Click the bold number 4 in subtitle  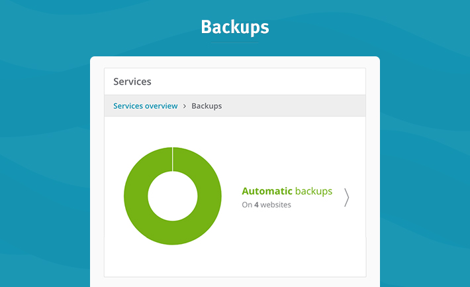[256, 205]
